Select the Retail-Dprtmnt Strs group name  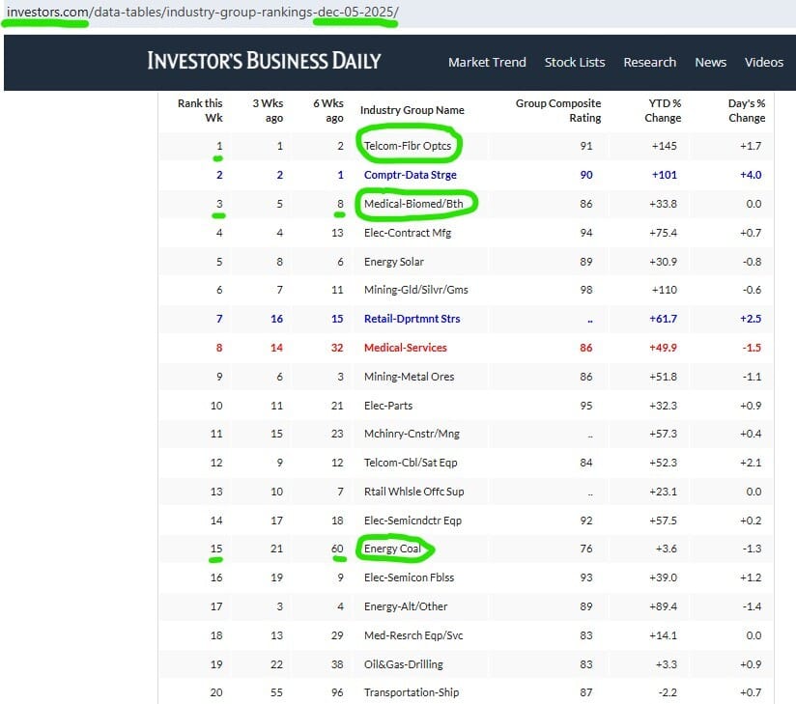tap(412, 319)
